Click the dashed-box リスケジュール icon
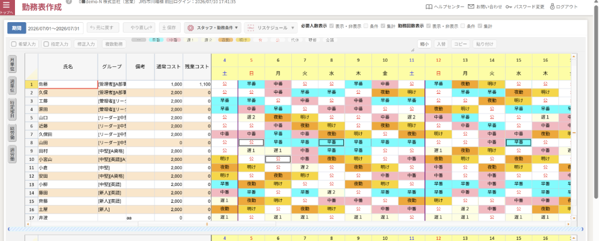The image size is (599, 241). pos(250,28)
